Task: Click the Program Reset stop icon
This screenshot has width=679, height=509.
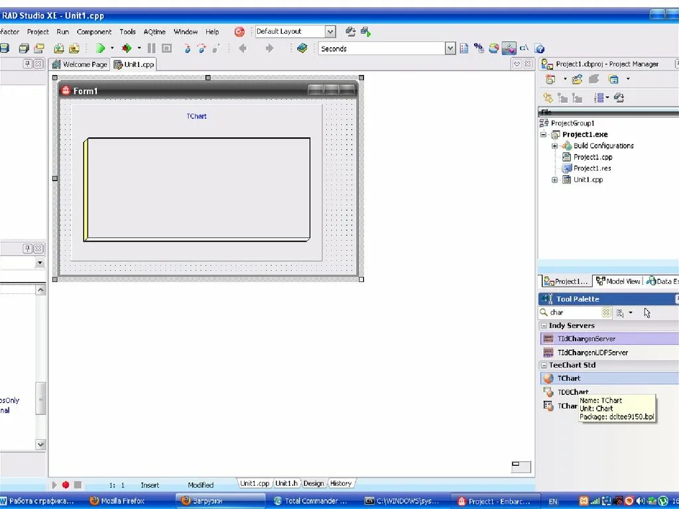Action: [166, 48]
